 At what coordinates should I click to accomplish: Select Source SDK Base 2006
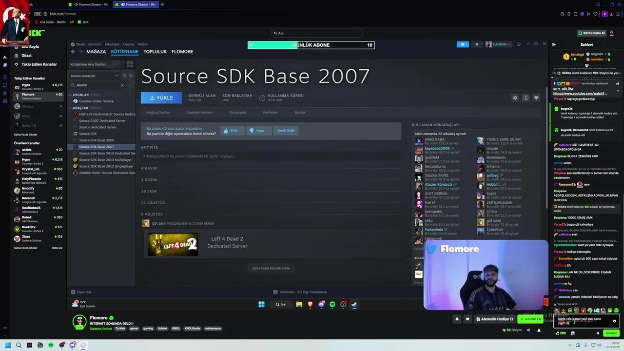pos(97,140)
